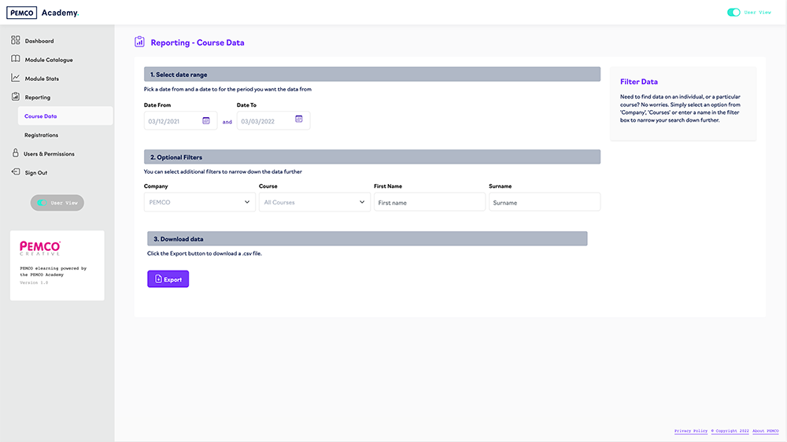Expand the All Courses dropdown
The width and height of the screenshot is (787, 442).
click(x=314, y=202)
